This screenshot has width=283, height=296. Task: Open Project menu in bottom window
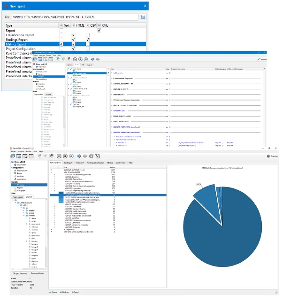tap(14, 151)
